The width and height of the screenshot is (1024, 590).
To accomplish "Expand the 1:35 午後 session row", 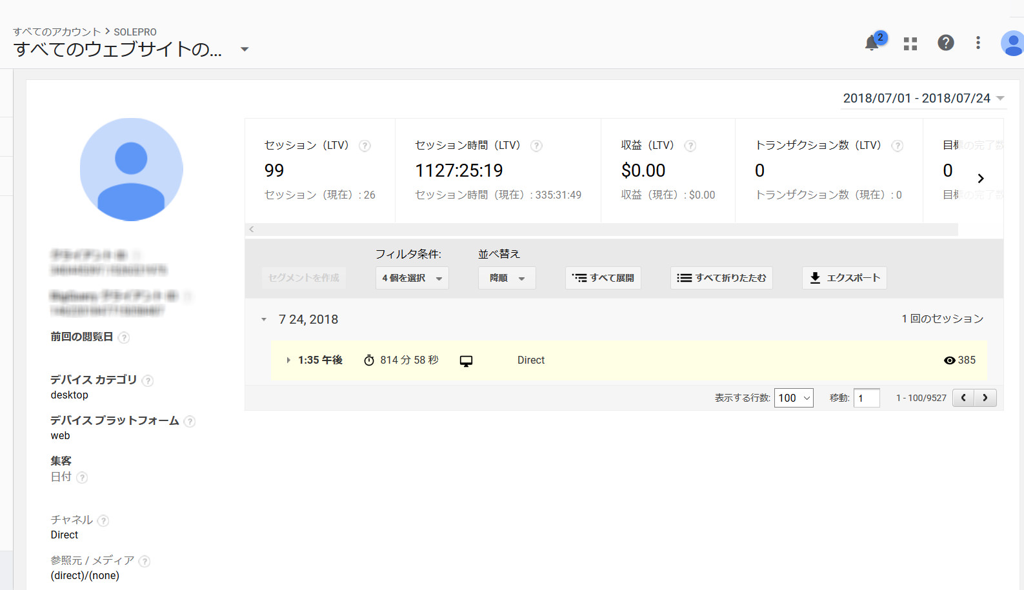I will (x=288, y=360).
